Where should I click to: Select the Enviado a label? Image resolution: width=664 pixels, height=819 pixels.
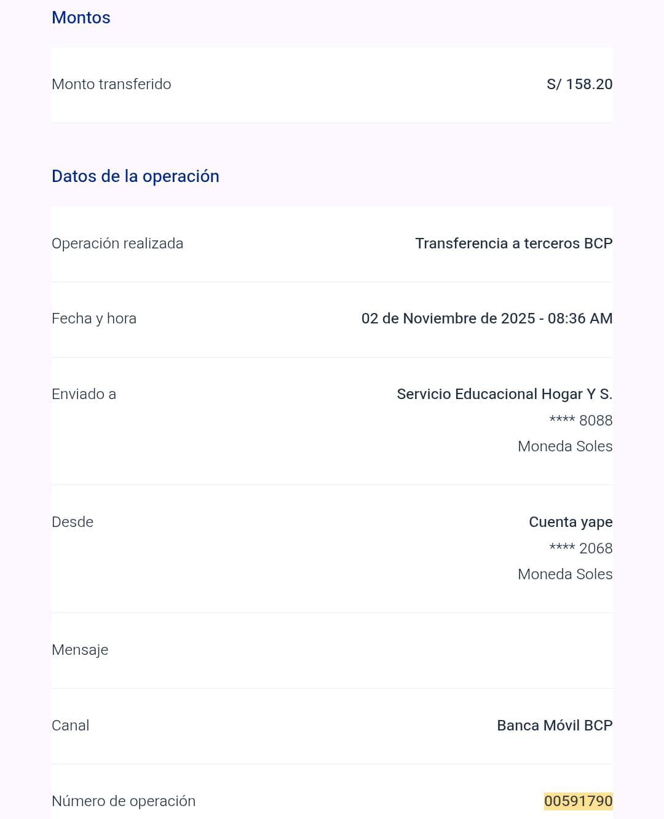tap(84, 394)
